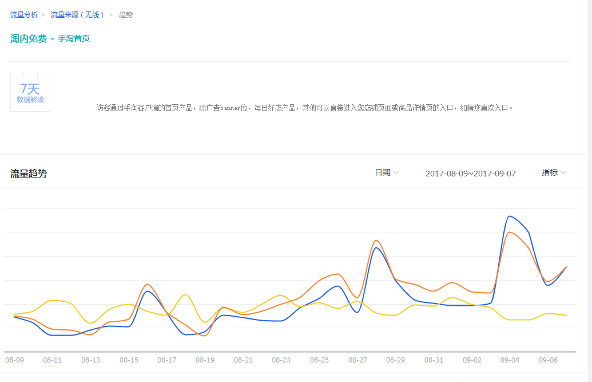Click the orange line peak near 08-28
Image resolution: width=592 pixels, height=382 pixels.
(376, 241)
